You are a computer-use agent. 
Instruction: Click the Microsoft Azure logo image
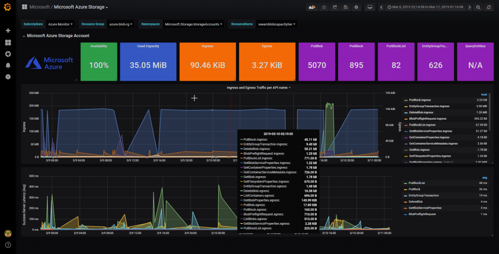click(49, 63)
